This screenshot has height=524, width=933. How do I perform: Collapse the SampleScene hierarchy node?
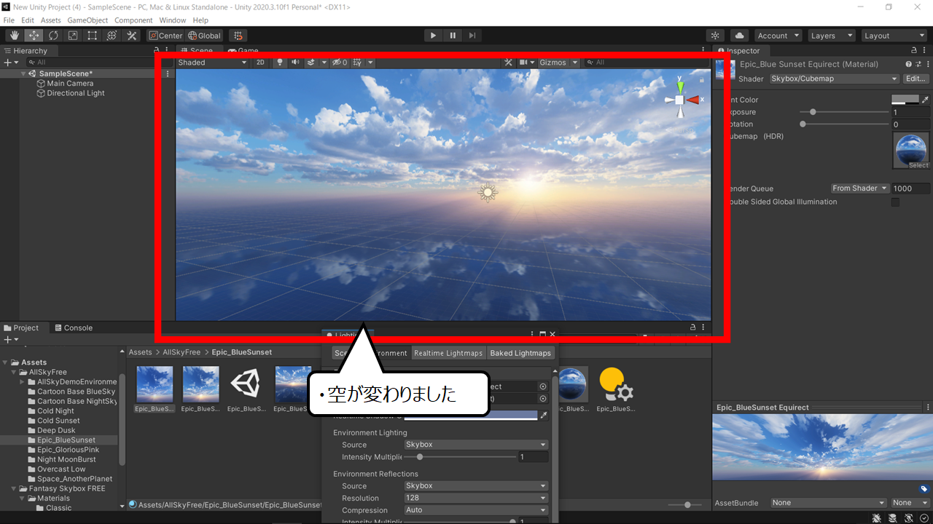[x=24, y=74]
